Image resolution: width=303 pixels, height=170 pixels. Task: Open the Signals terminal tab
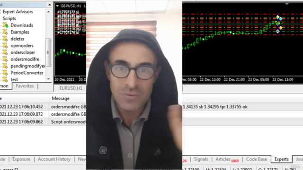pyautogui.click(x=201, y=159)
